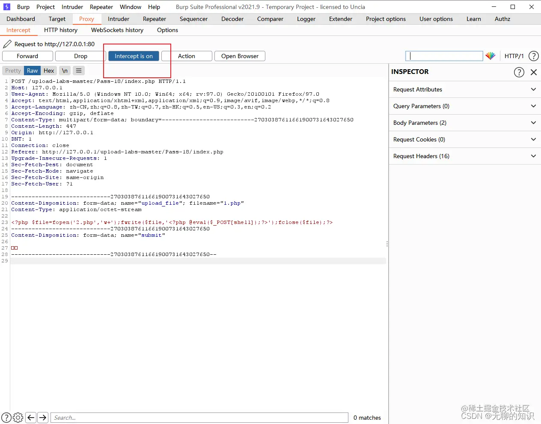
Task: Toggle the Intercept is on button
Action: tap(134, 56)
